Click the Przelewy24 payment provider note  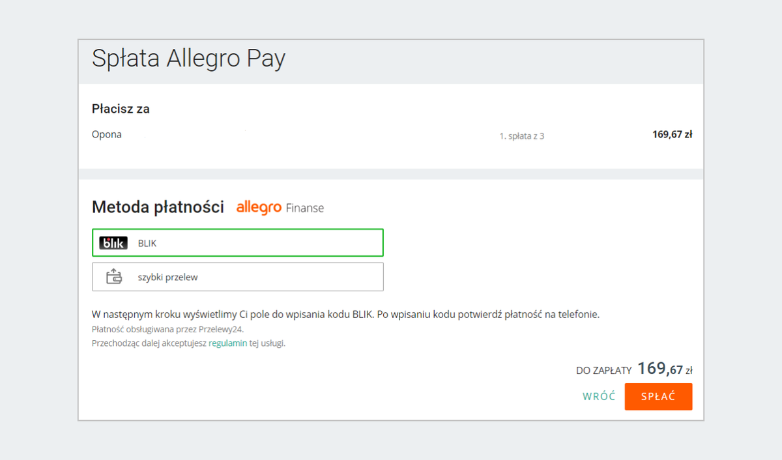tap(168, 329)
